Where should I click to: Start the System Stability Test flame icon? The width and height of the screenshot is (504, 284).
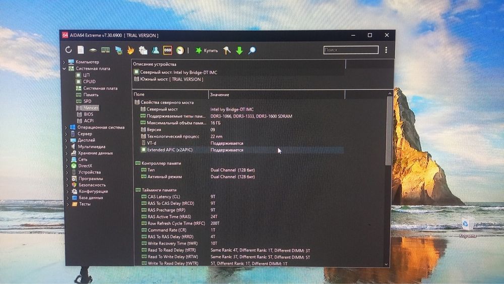(x=131, y=50)
